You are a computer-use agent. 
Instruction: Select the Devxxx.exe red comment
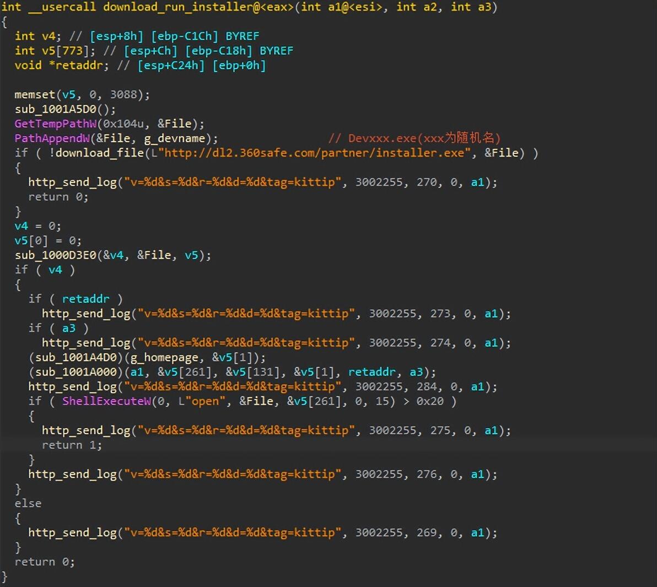[414, 138]
